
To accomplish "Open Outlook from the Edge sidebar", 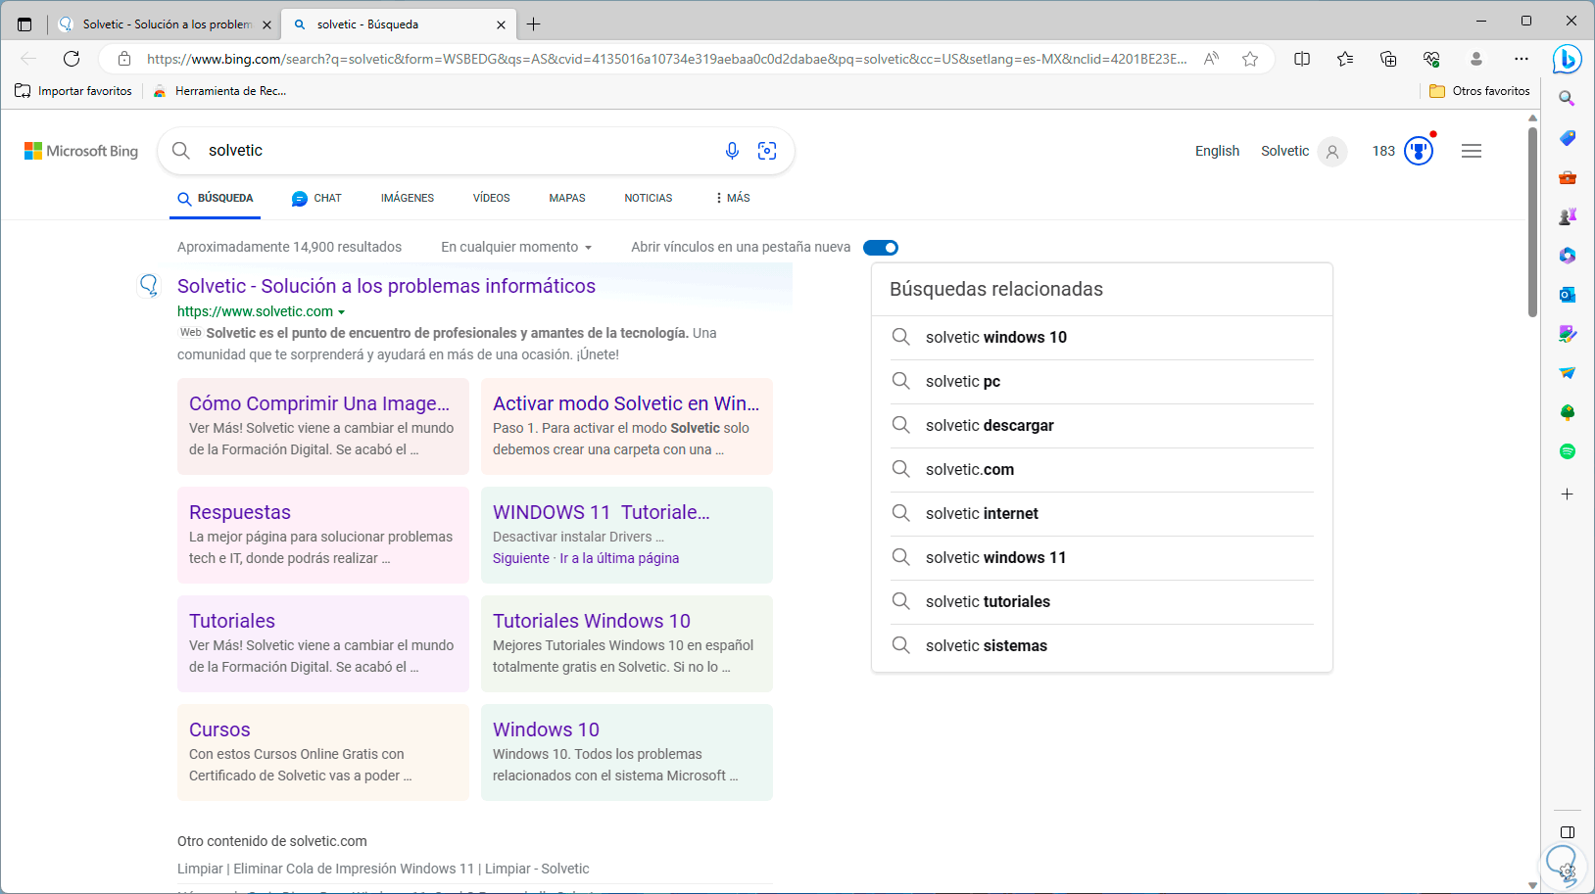I will tap(1568, 295).
